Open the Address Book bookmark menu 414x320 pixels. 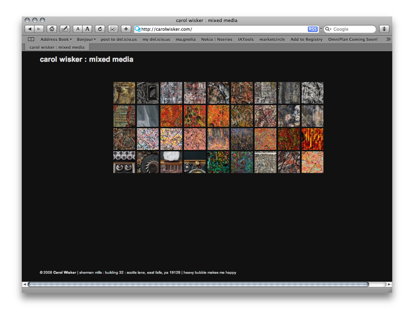(x=56, y=40)
